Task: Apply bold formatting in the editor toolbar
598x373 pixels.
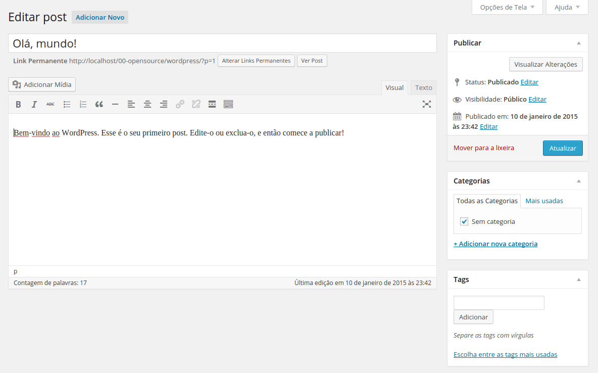Action: 18,104
